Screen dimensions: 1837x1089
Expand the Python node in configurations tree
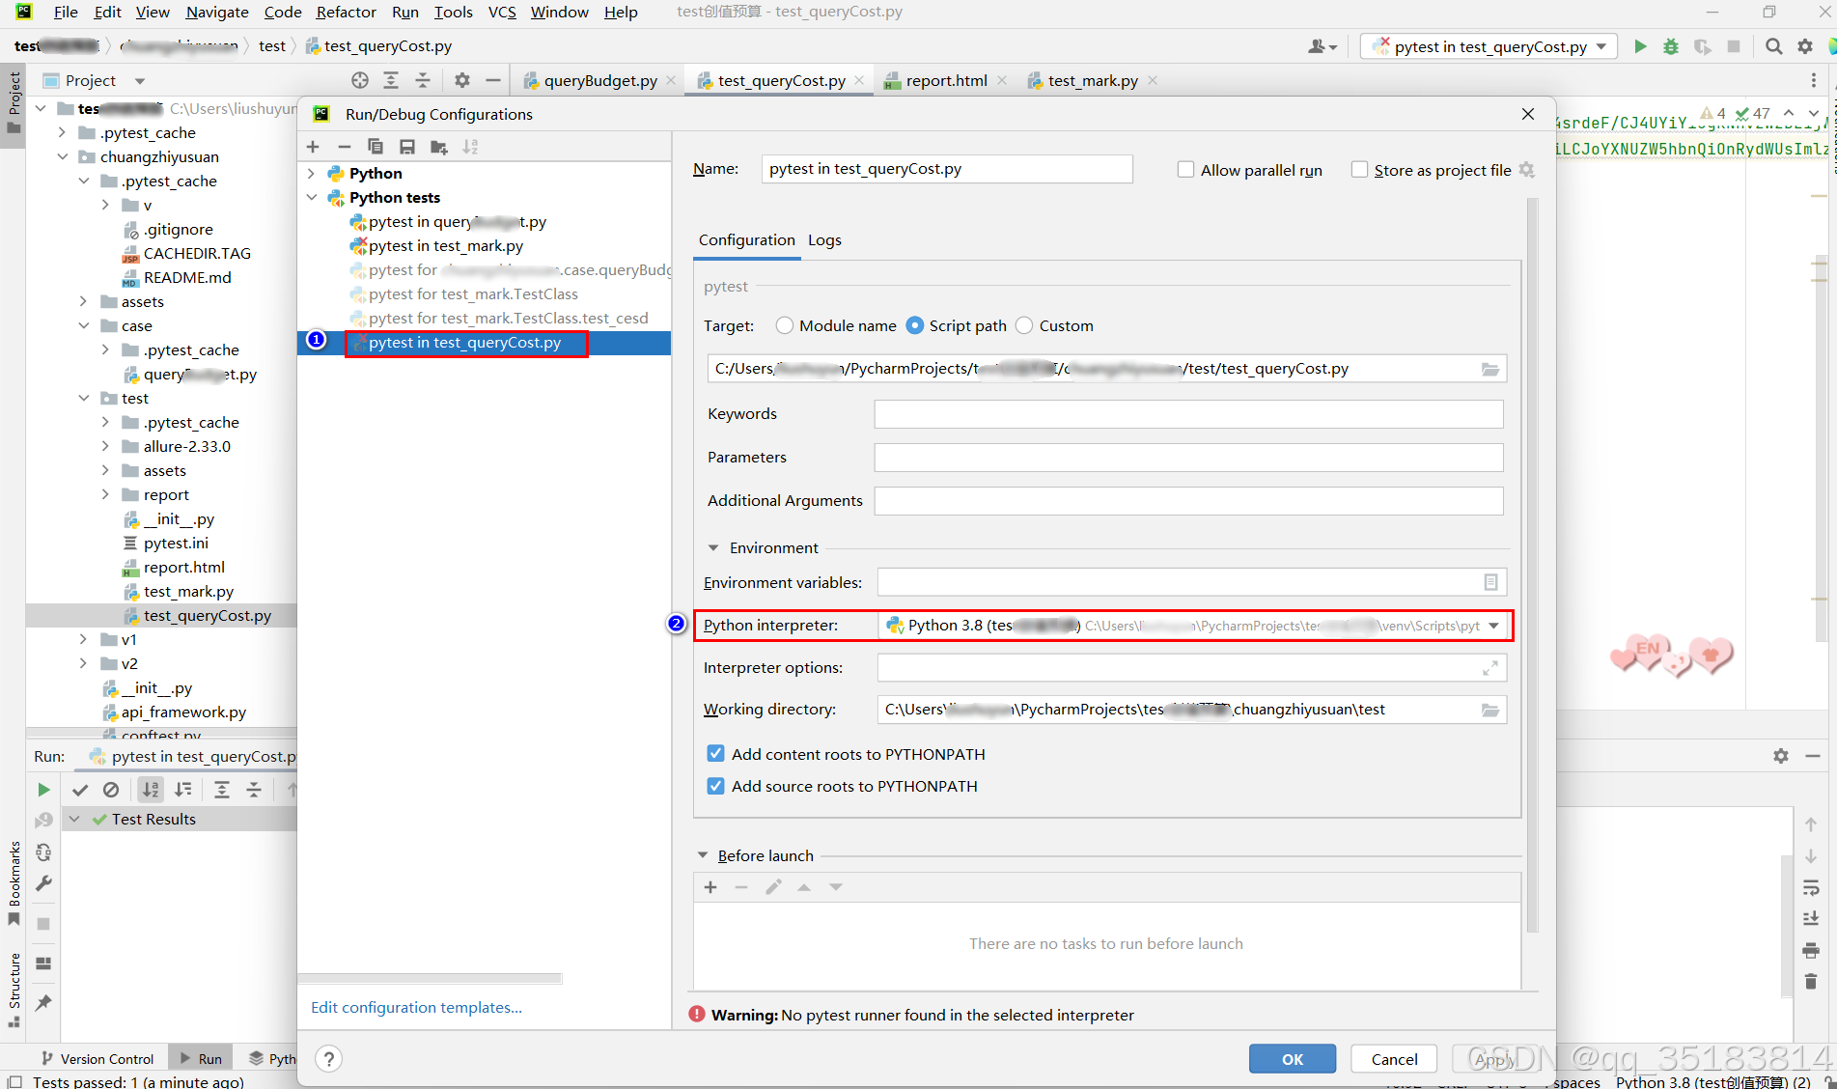click(311, 173)
